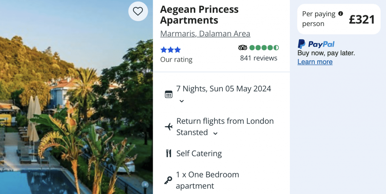Click the three blue star rating
Image resolution: width=386 pixels, height=194 pixels.
point(170,50)
